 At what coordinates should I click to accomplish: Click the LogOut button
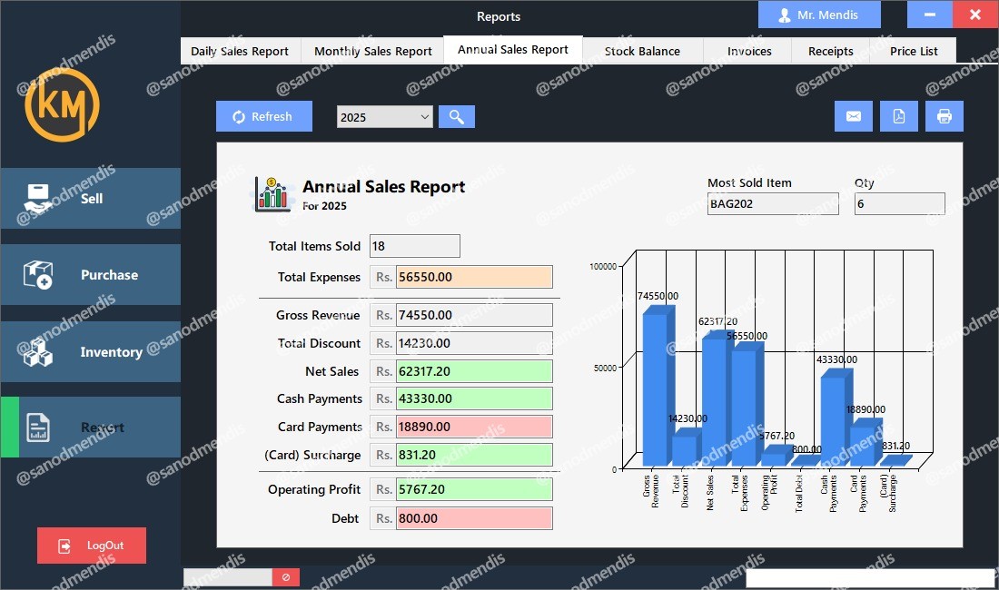(91, 546)
